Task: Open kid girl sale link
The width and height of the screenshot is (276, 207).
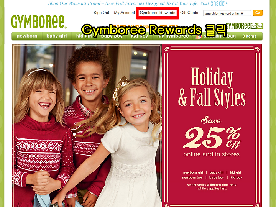Action: click(235, 172)
